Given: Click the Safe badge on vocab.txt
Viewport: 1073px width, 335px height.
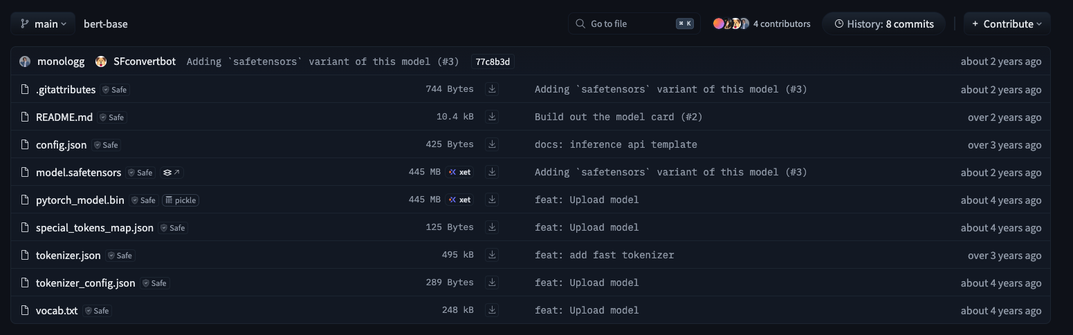Looking at the screenshot, I should tap(98, 311).
